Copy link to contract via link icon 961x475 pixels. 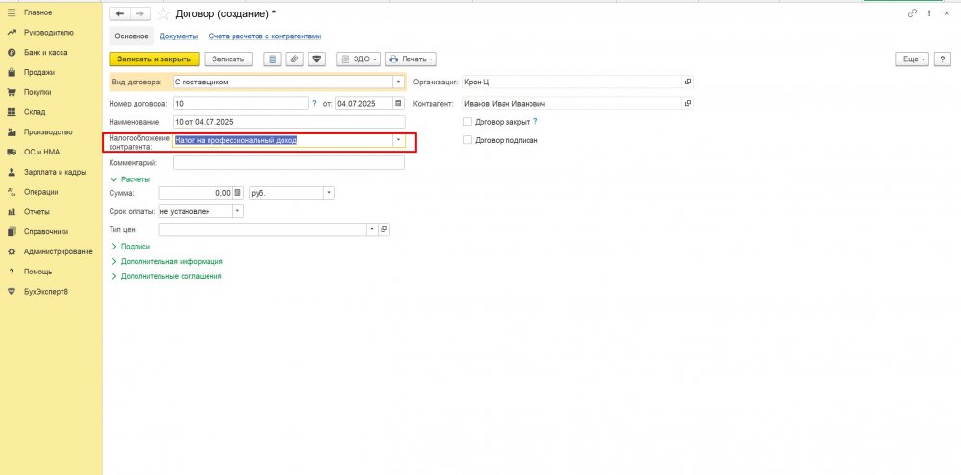[912, 13]
